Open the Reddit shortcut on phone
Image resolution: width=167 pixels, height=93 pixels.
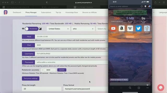click(147, 28)
